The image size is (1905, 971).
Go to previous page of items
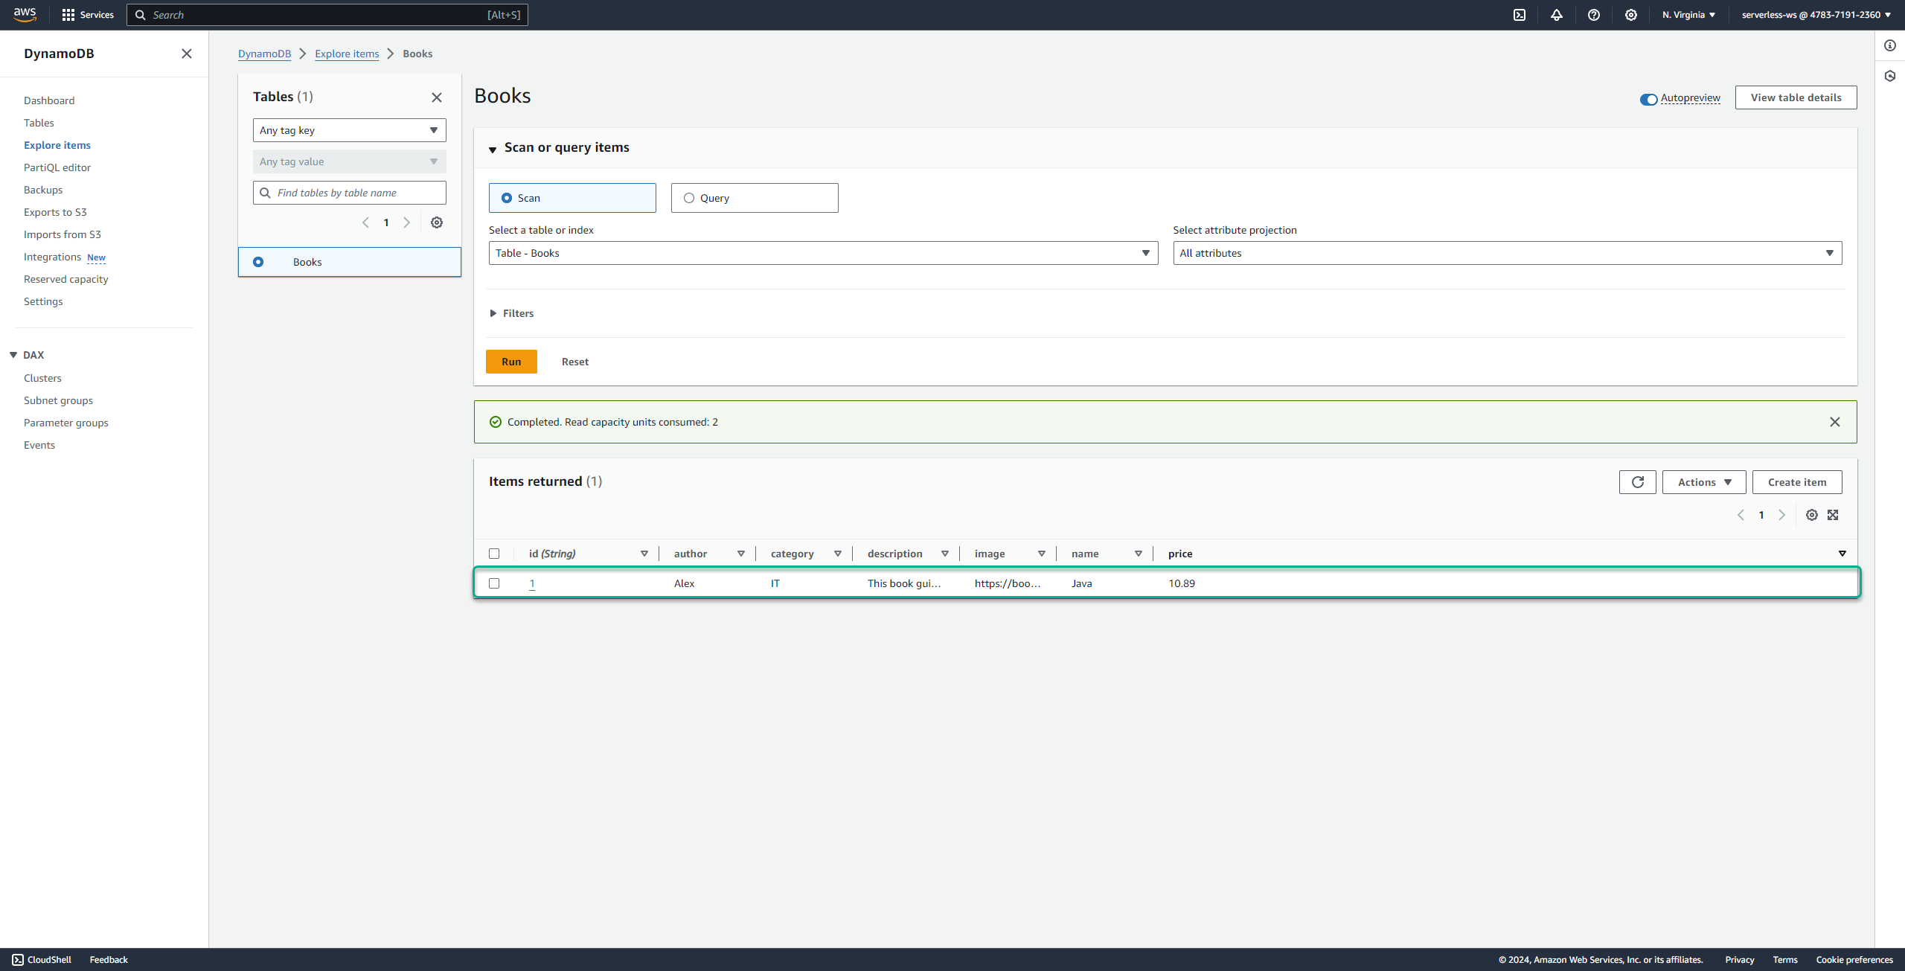click(1741, 515)
